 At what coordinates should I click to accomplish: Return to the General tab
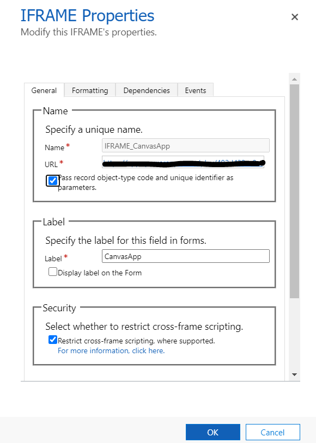tap(44, 90)
